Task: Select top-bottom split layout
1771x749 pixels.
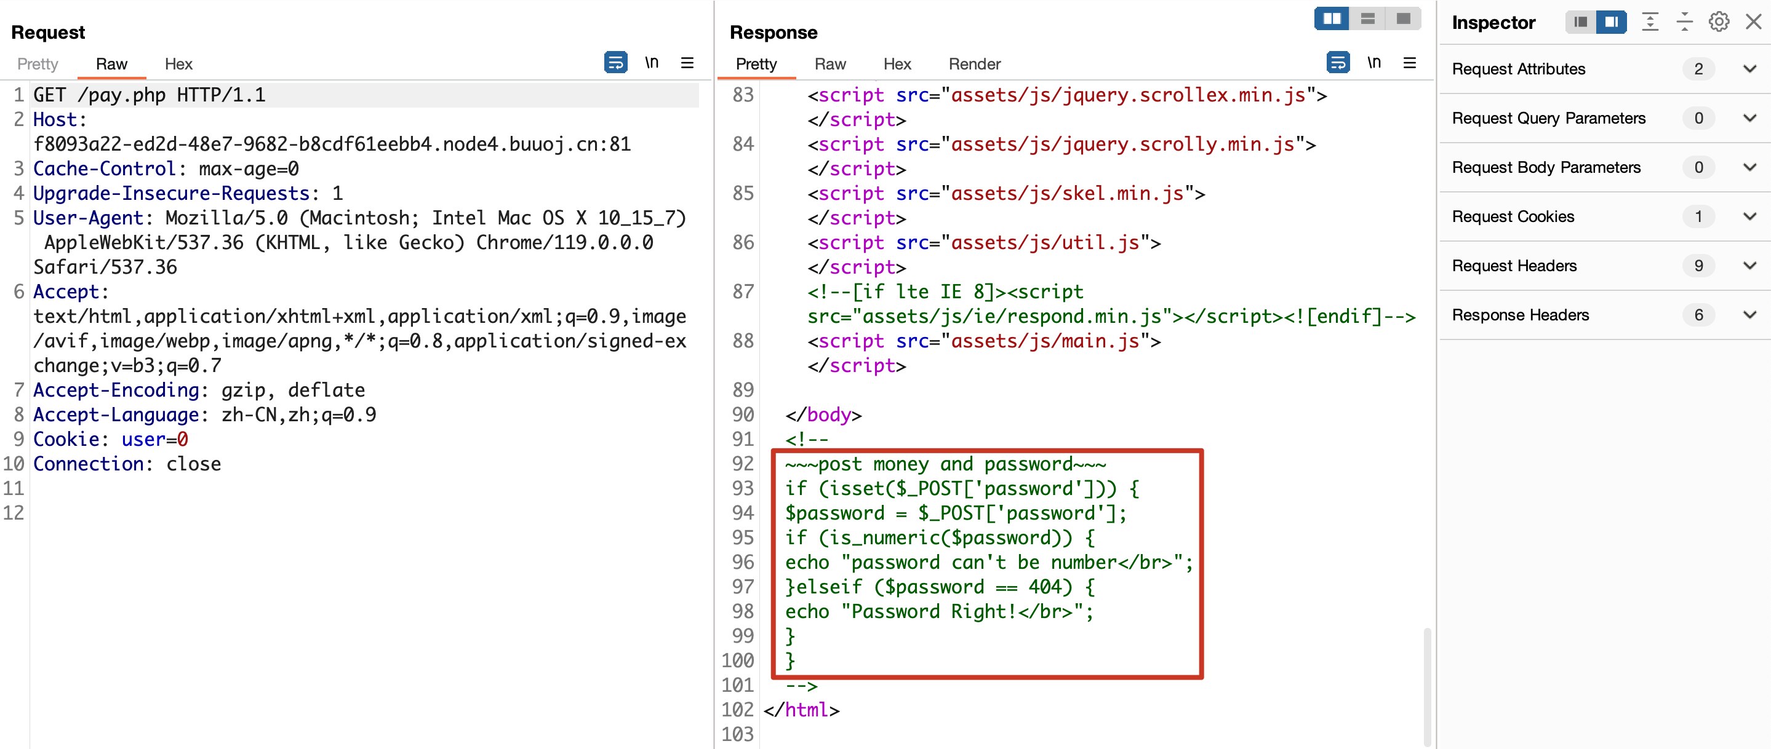Action: pos(1367,18)
